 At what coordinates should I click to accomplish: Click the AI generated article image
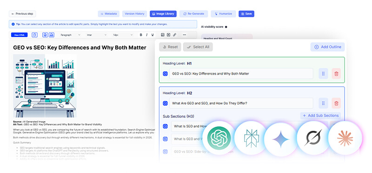pyautogui.click(x=45, y=86)
